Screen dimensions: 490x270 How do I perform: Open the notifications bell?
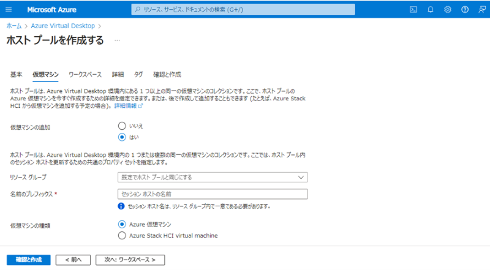(x=431, y=9)
